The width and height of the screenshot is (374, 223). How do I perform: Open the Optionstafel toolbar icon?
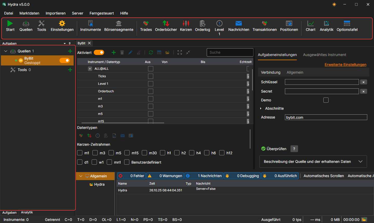pyautogui.click(x=347, y=26)
